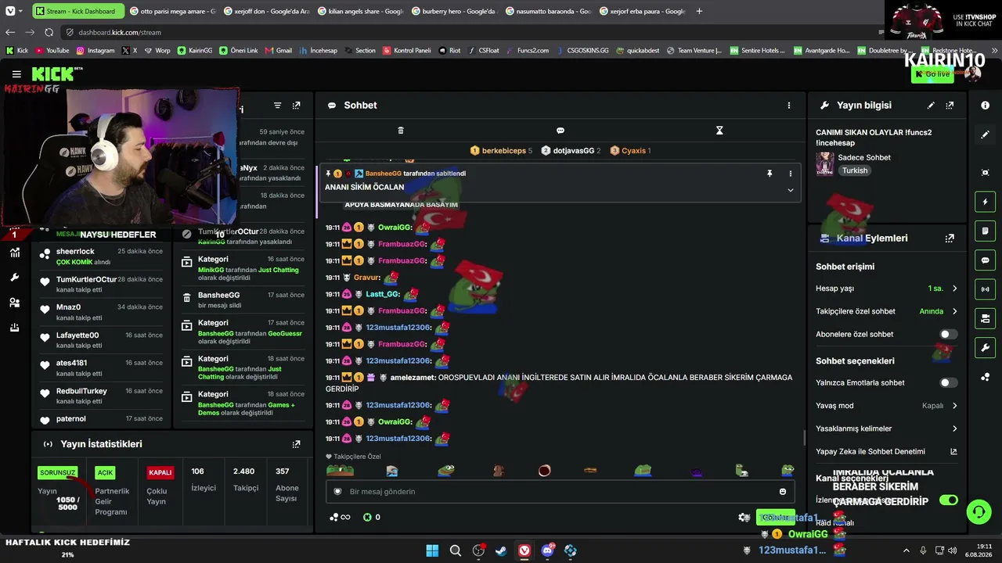Open Yavaş mod setting
The width and height of the screenshot is (1002, 563).
coord(886,406)
